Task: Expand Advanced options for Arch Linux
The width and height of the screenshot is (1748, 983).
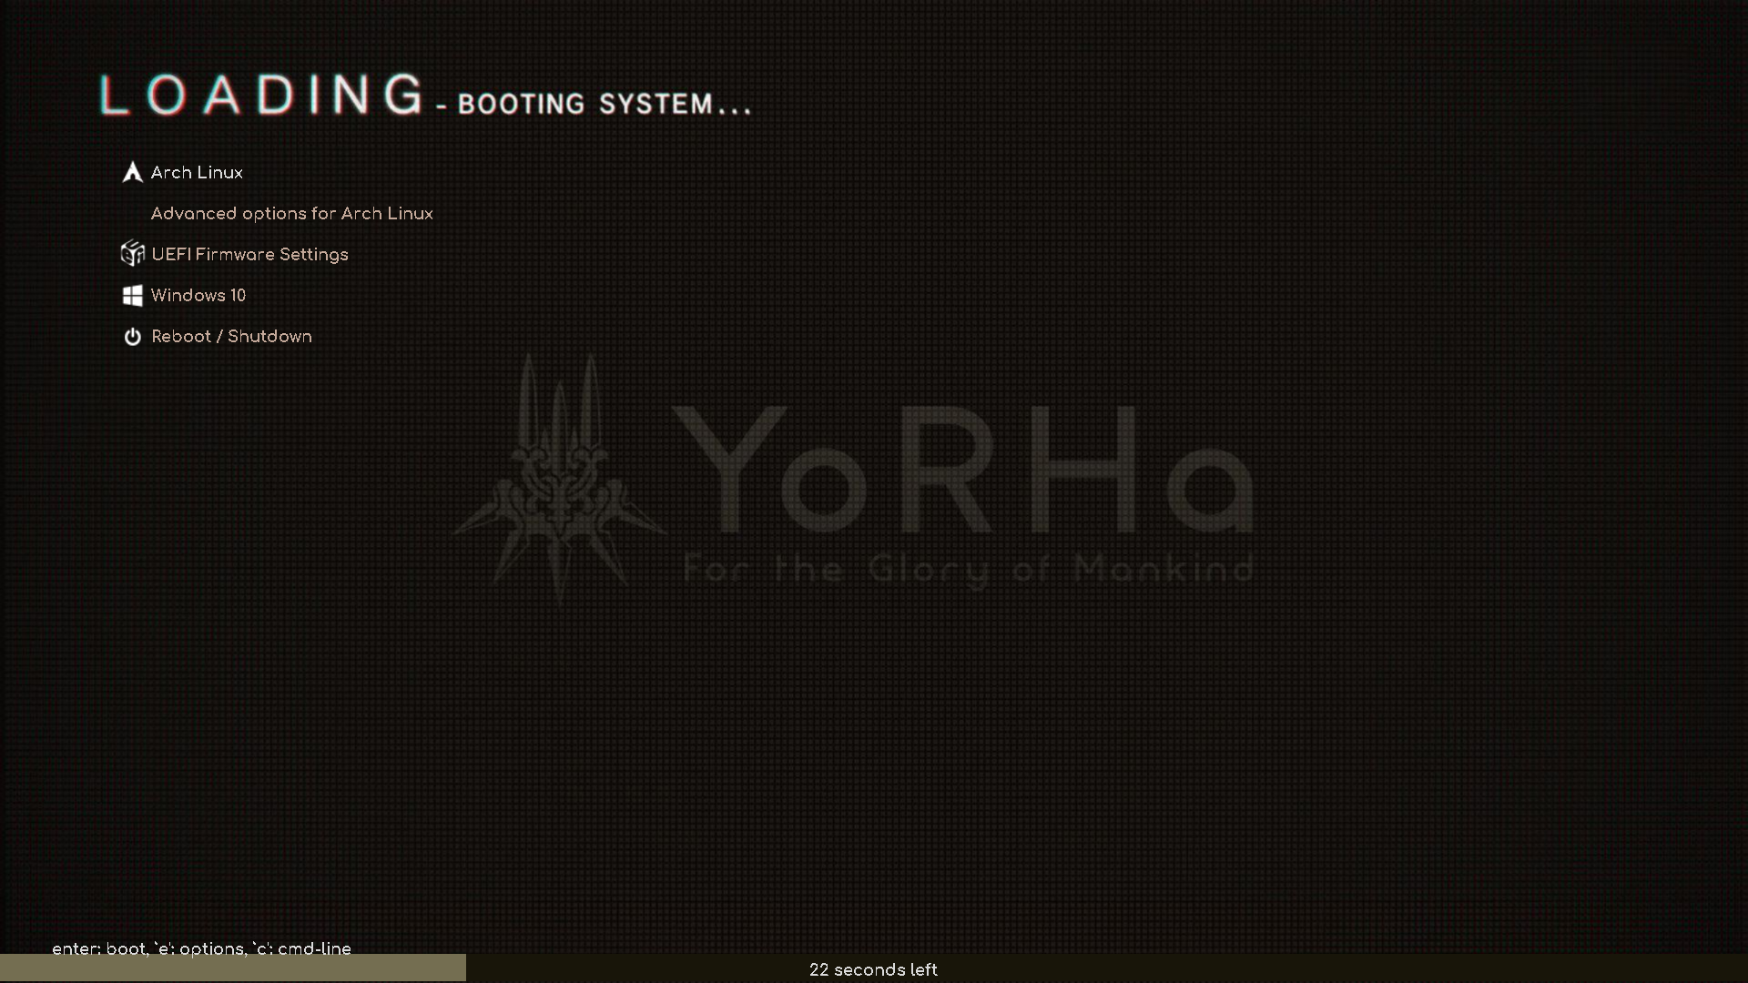Action: pyautogui.click(x=291, y=214)
